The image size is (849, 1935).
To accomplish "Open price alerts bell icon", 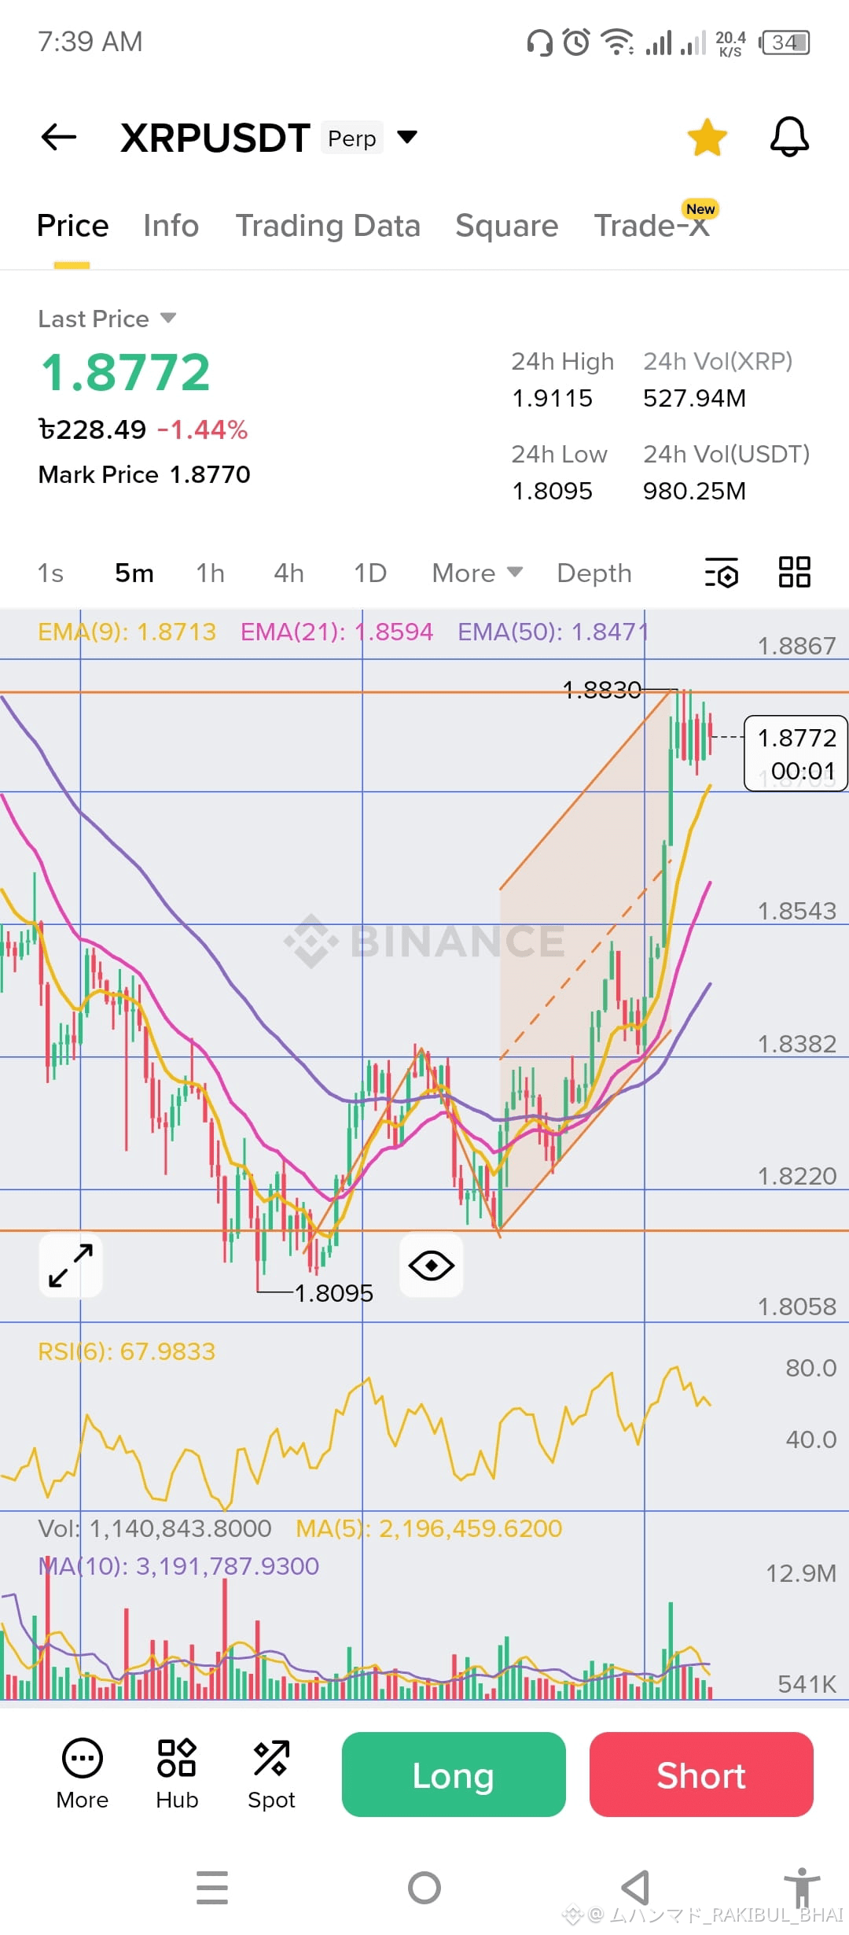I will [789, 137].
